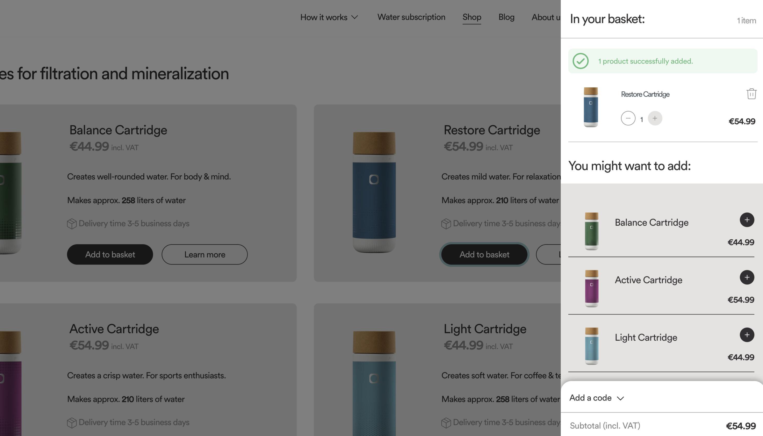Decrease Restore Cartridge quantity with minus button
The width and height of the screenshot is (763, 436).
pos(628,118)
